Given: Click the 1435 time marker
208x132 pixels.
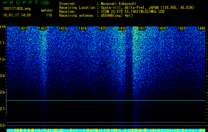Looking at the screenshot, I should (102, 28).
